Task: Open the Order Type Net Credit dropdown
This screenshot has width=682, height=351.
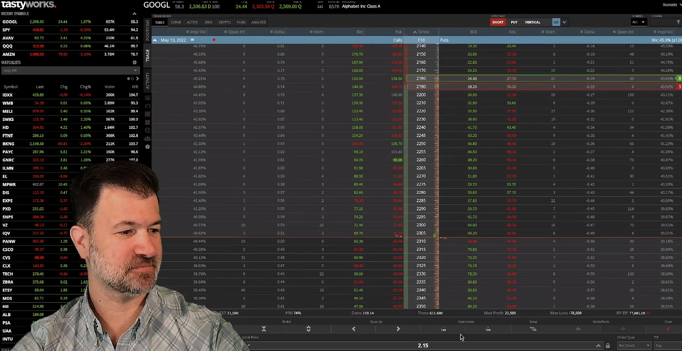Action: click(634, 345)
